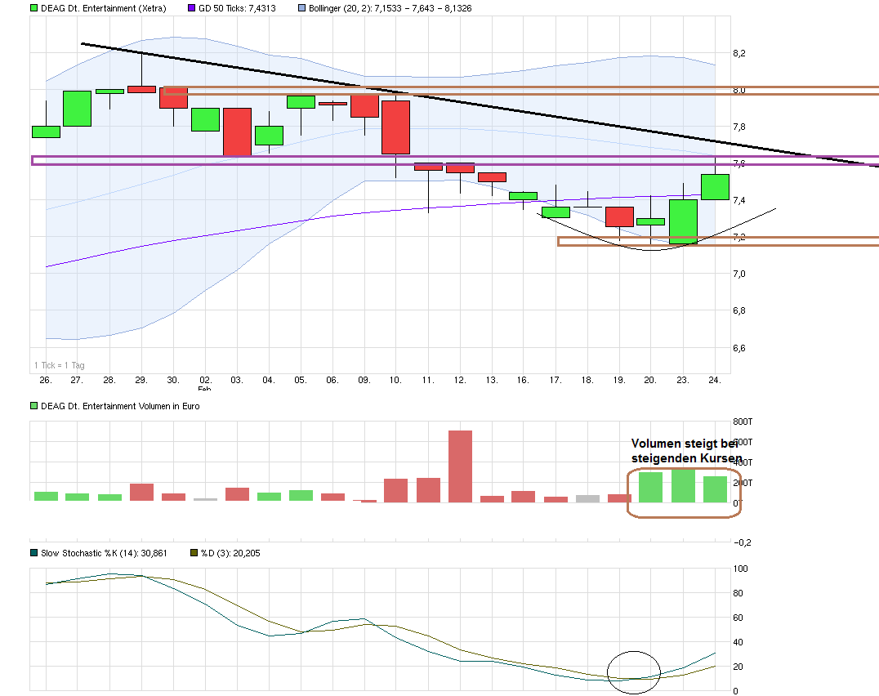Click the purple GD 50 legend swatch
Screen dimensions: 879x696
192,8
